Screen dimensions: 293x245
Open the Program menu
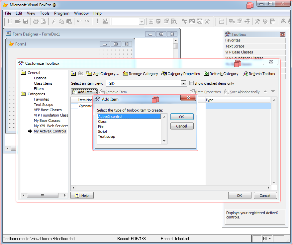click(62, 13)
